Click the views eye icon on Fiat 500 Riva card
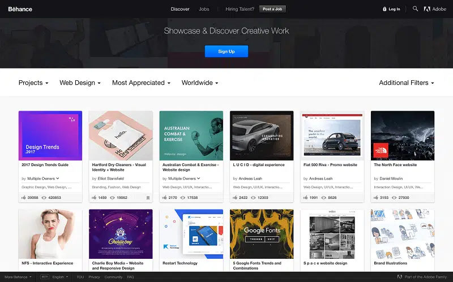 pyautogui.click(x=324, y=198)
